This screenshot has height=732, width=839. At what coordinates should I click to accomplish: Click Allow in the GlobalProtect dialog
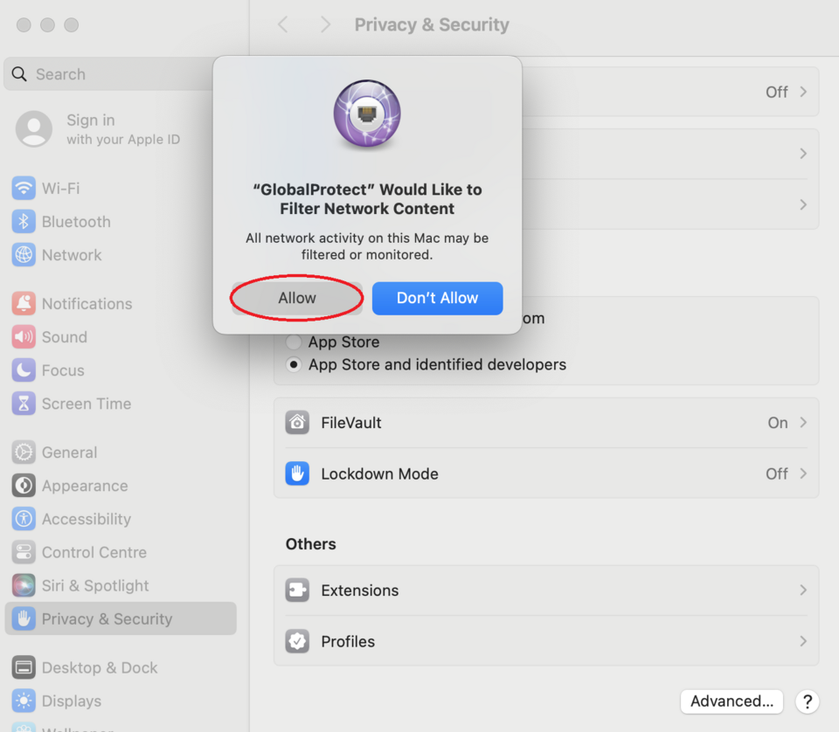(x=297, y=298)
